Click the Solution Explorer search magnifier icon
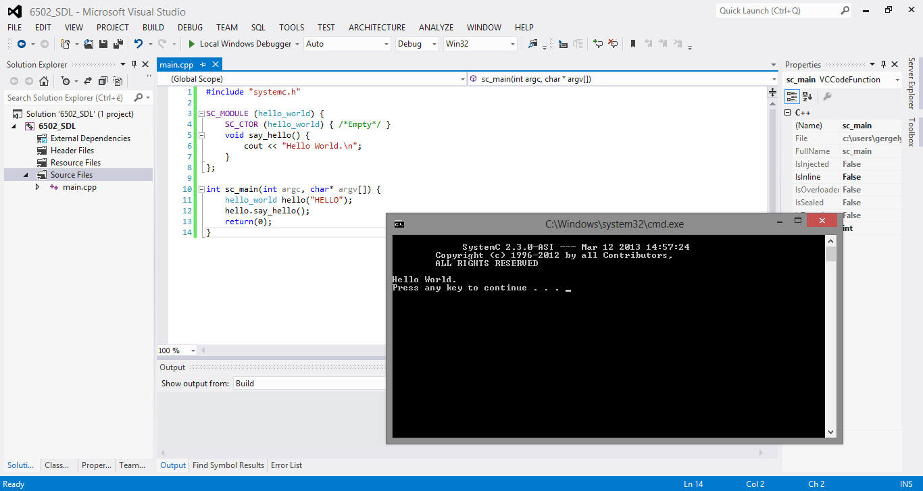Screen dimensions: 923x491 coord(139,98)
